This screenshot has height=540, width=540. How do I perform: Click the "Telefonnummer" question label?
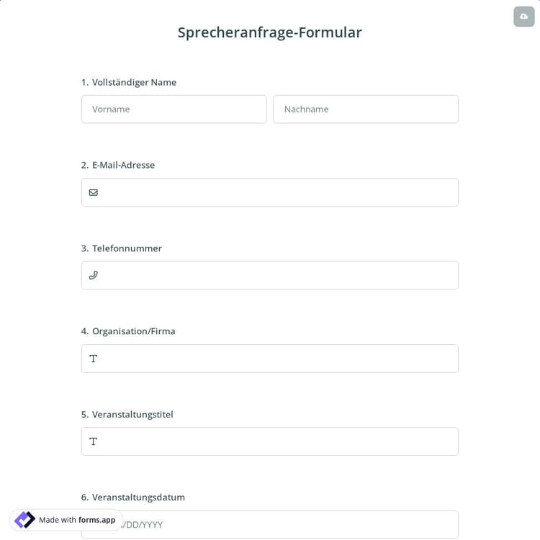pyautogui.click(x=127, y=248)
